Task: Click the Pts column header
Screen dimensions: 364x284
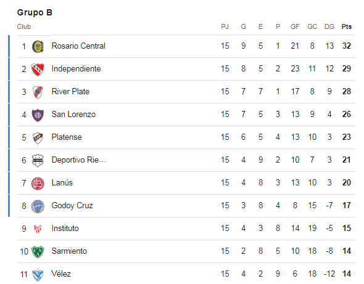Action: (347, 26)
